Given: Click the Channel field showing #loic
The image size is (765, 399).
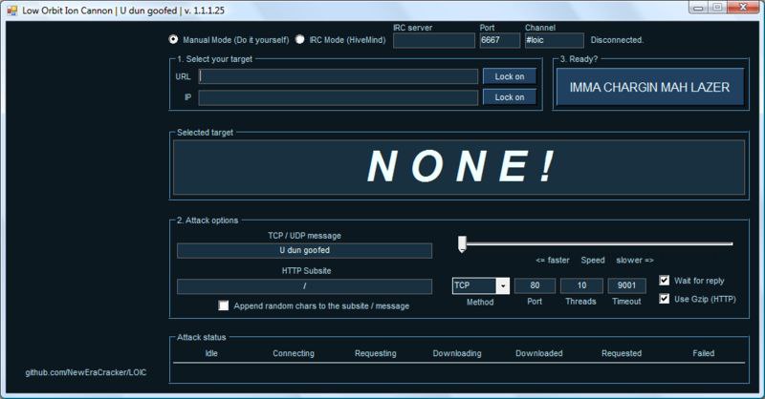Looking at the screenshot, I should point(553,41).
